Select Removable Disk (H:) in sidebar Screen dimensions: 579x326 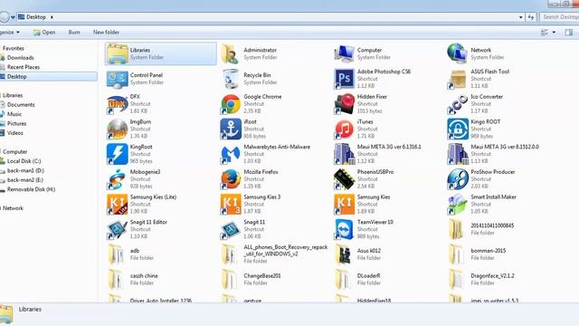point(31,189)
